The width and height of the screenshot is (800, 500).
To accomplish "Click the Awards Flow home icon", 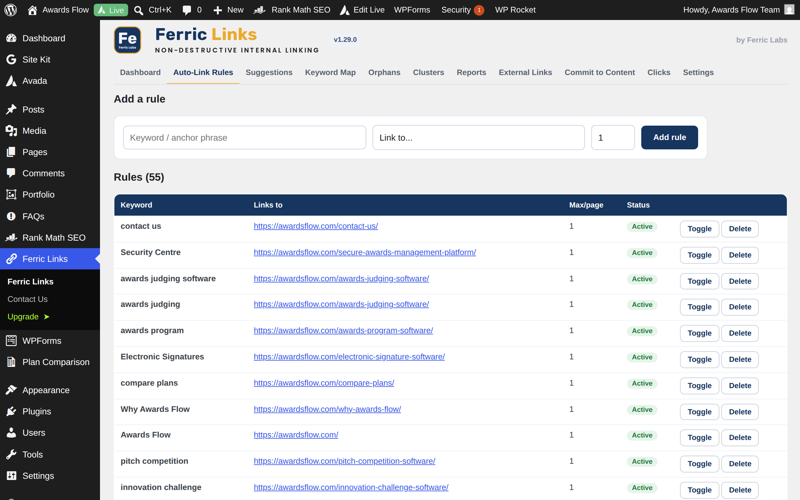I will (x=32, y=10).
